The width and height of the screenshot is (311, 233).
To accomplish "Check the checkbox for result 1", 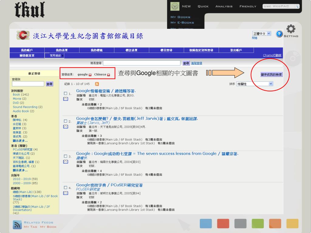I will (x=66, y=93).
